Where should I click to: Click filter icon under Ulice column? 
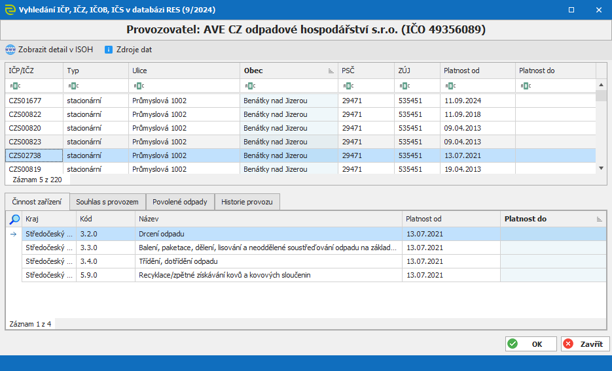(139, 86)
